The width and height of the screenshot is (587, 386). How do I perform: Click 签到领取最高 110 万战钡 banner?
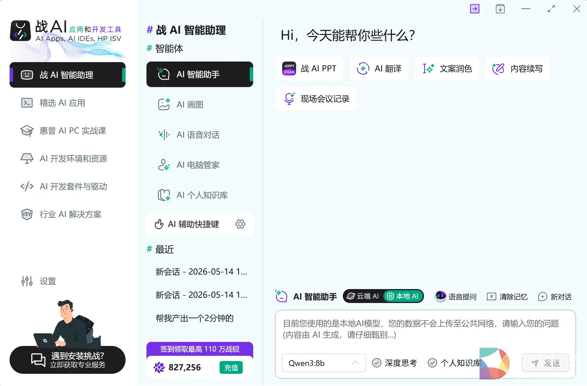click(200, 349)
